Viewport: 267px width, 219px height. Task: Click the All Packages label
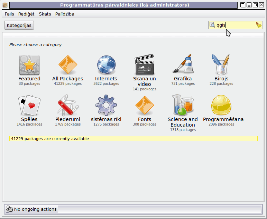(x=67, y=79)
